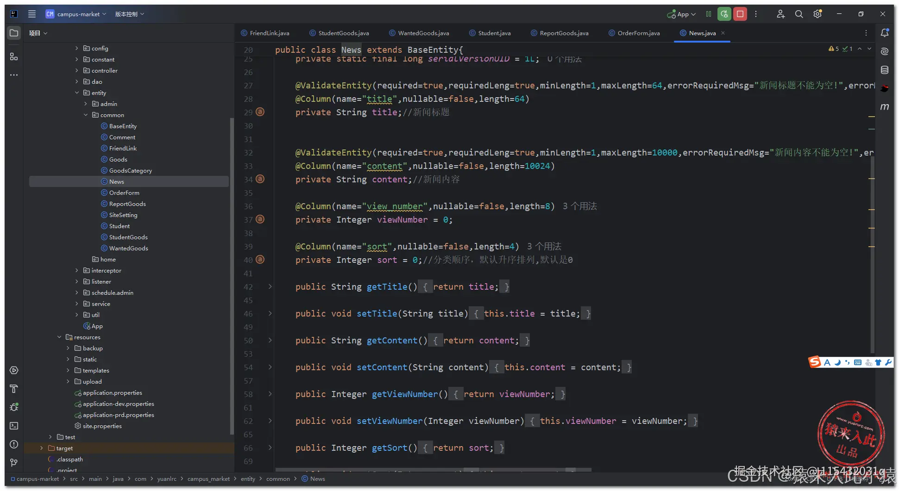Screen dimensions: 899x491
Task: Open the AI Assistant spiral panel
Action: coord(885,51)
